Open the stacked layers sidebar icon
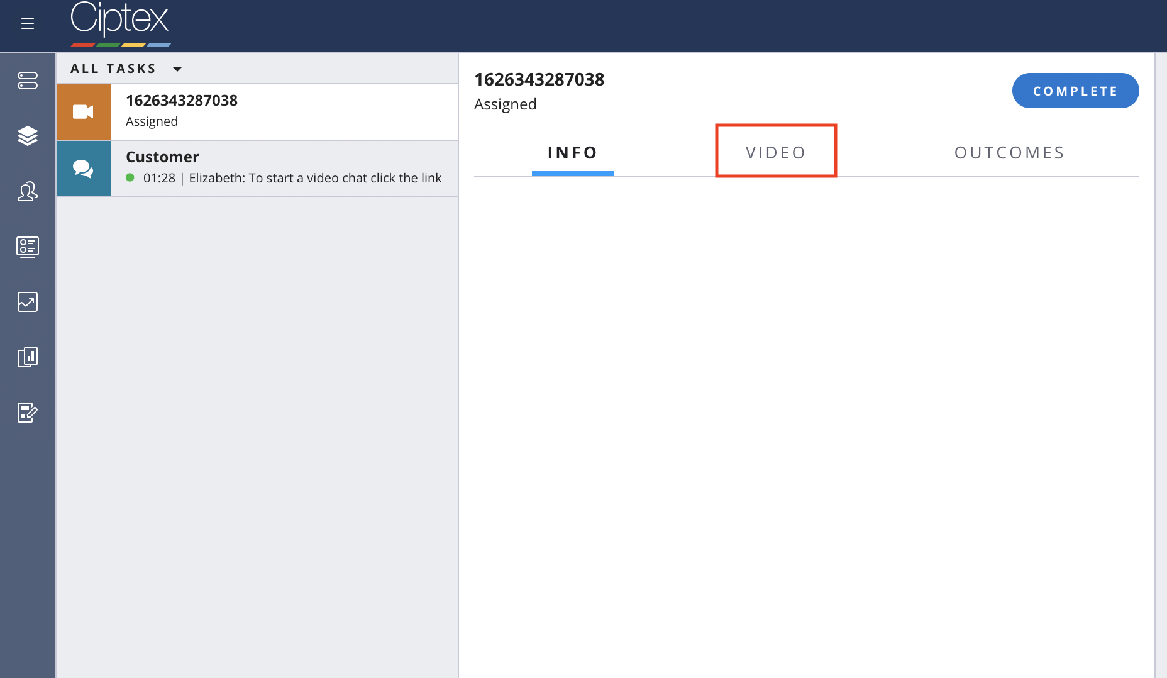 tap(28, 136)
